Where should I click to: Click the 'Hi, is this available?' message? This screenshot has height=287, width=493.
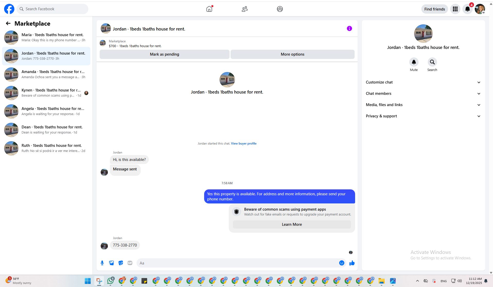pyautogui.click(x=129, y=160)
